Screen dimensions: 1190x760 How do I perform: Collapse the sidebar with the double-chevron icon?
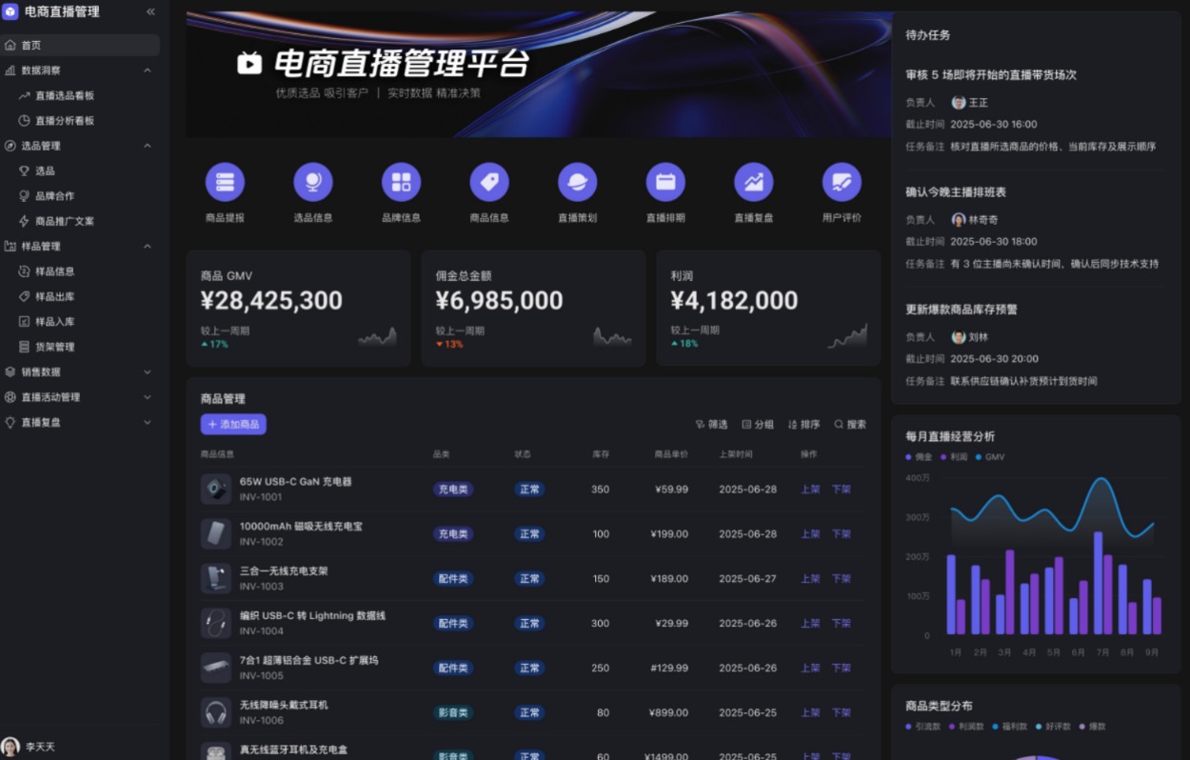coord(150,11)
